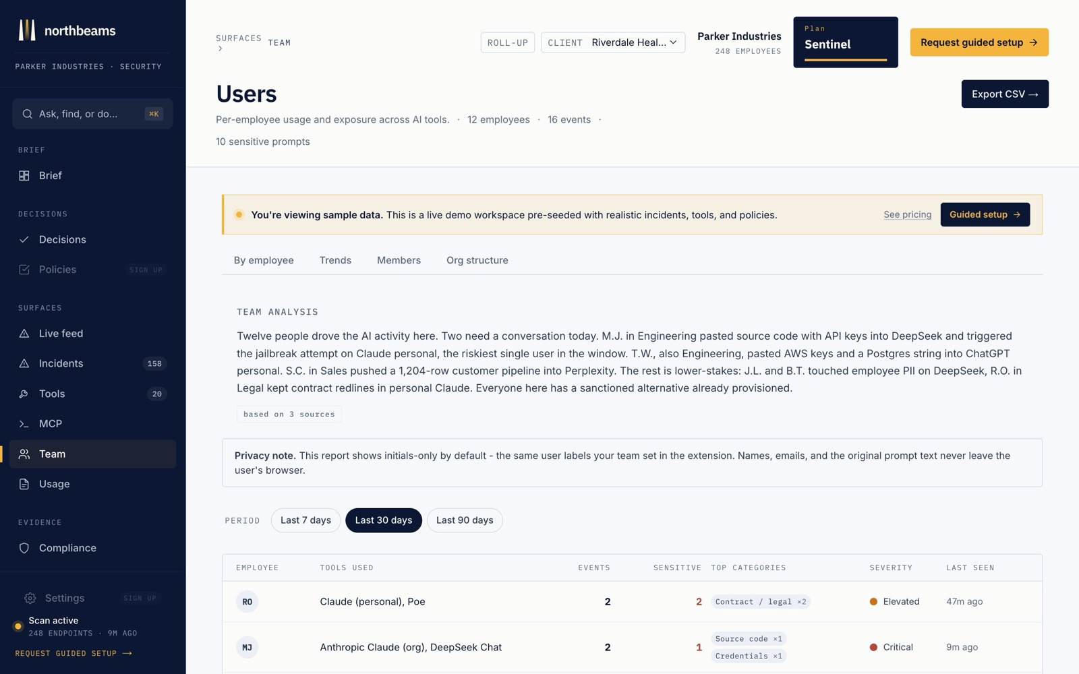Click the Tools 20 count badge

(156, 394)
